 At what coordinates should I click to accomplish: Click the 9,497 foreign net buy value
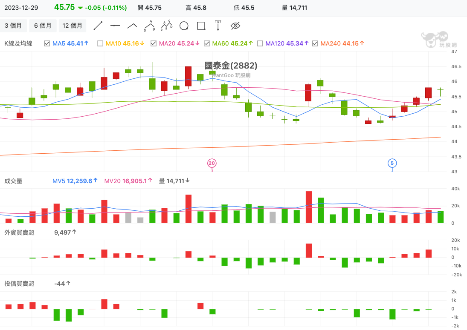pyautogui.click(x=65, y=232)
